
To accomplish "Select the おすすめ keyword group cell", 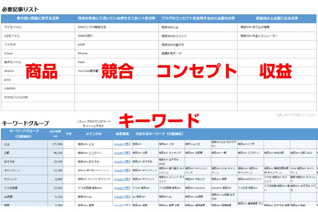I will click(24, 162).
